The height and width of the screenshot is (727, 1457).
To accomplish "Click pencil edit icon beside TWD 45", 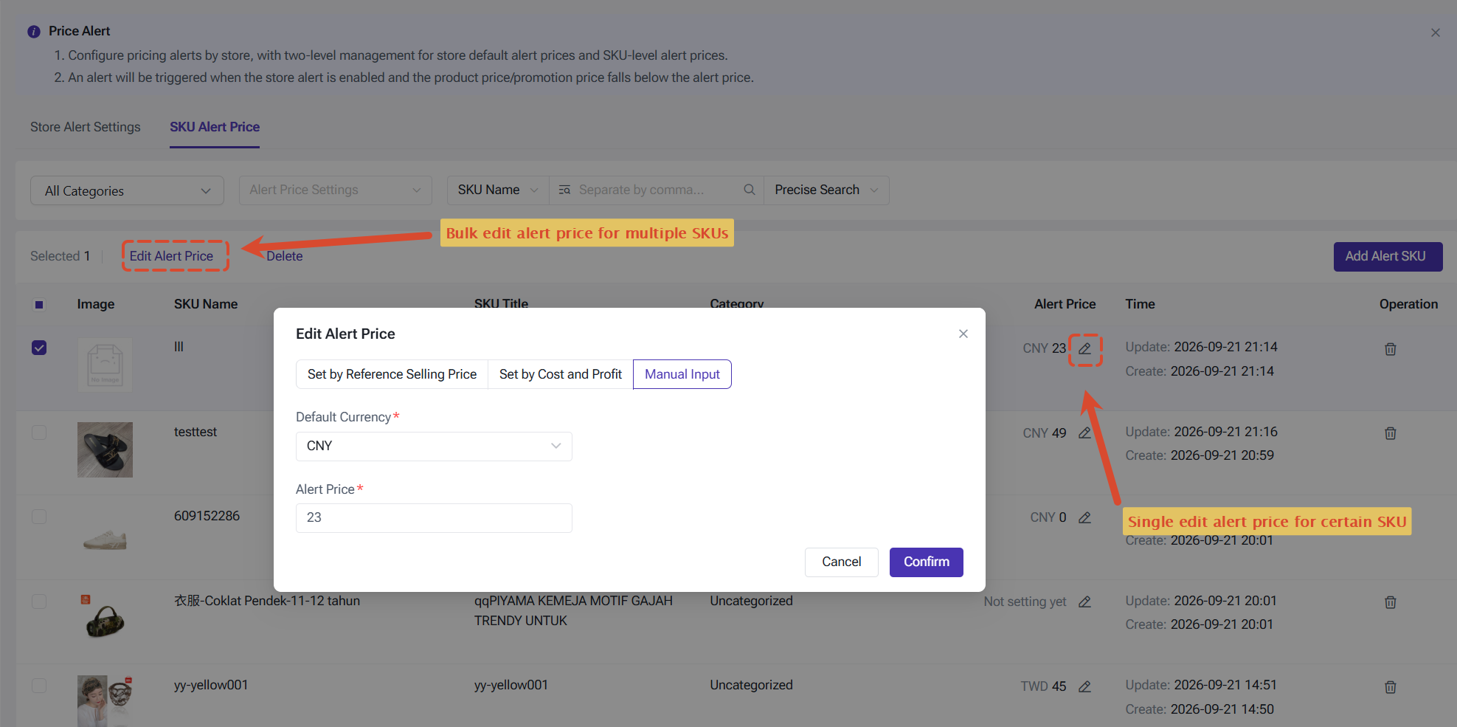I will pyautogui.click(x=1084, y=686).
